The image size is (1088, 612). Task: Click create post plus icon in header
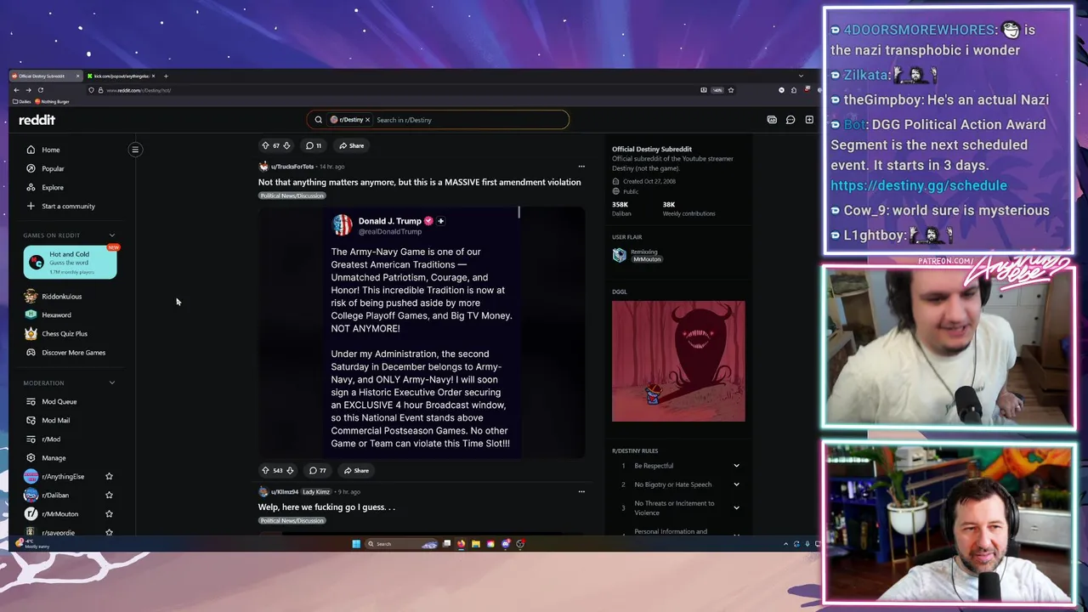(x=809, y=120)
